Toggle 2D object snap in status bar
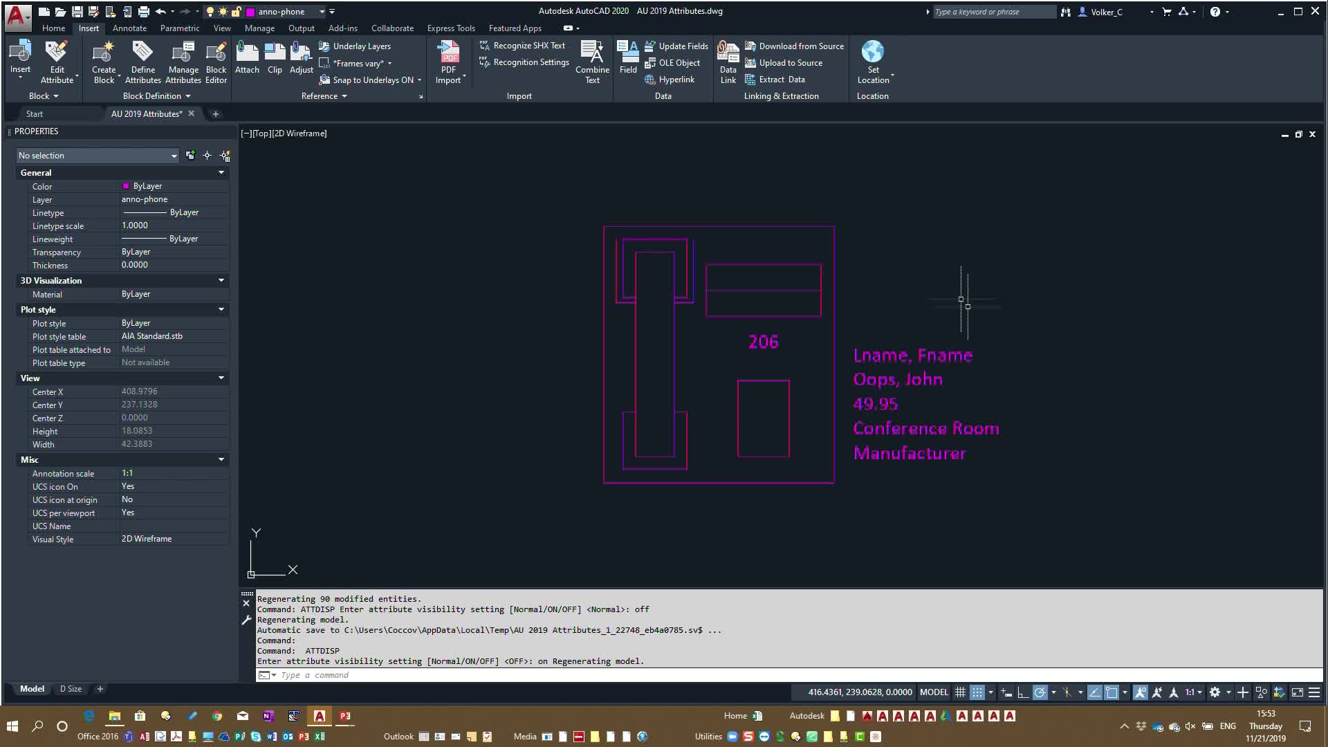Image resolution: width=1328 pixels, height=747 pixels. pyautogui.click(x=1112, y=692)
